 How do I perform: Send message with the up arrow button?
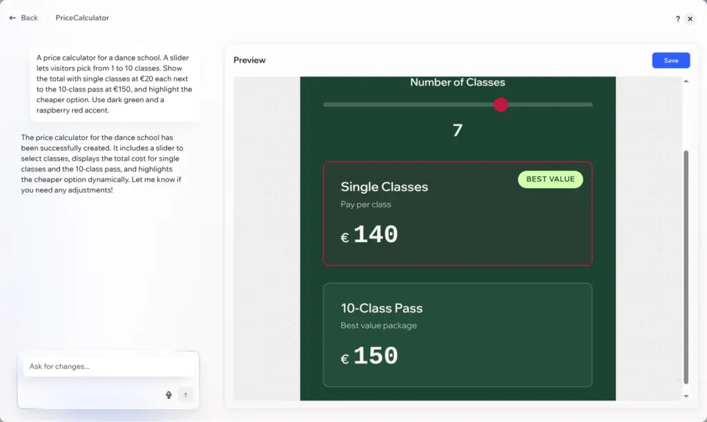tap(185, 395)
